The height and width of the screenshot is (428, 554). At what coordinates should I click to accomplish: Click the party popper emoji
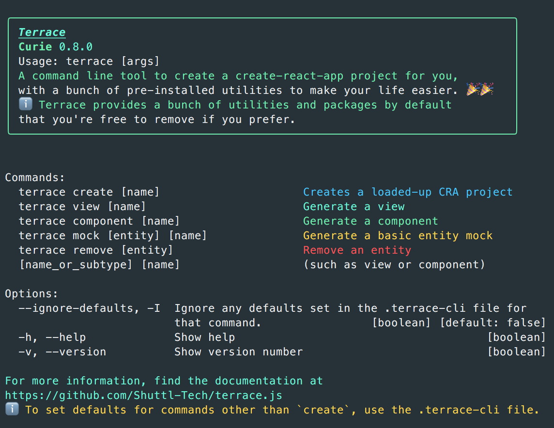(x=479, y=90)
